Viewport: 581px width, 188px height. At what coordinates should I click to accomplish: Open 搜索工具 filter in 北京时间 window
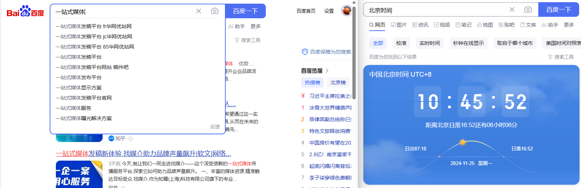(x=561, y=57)
